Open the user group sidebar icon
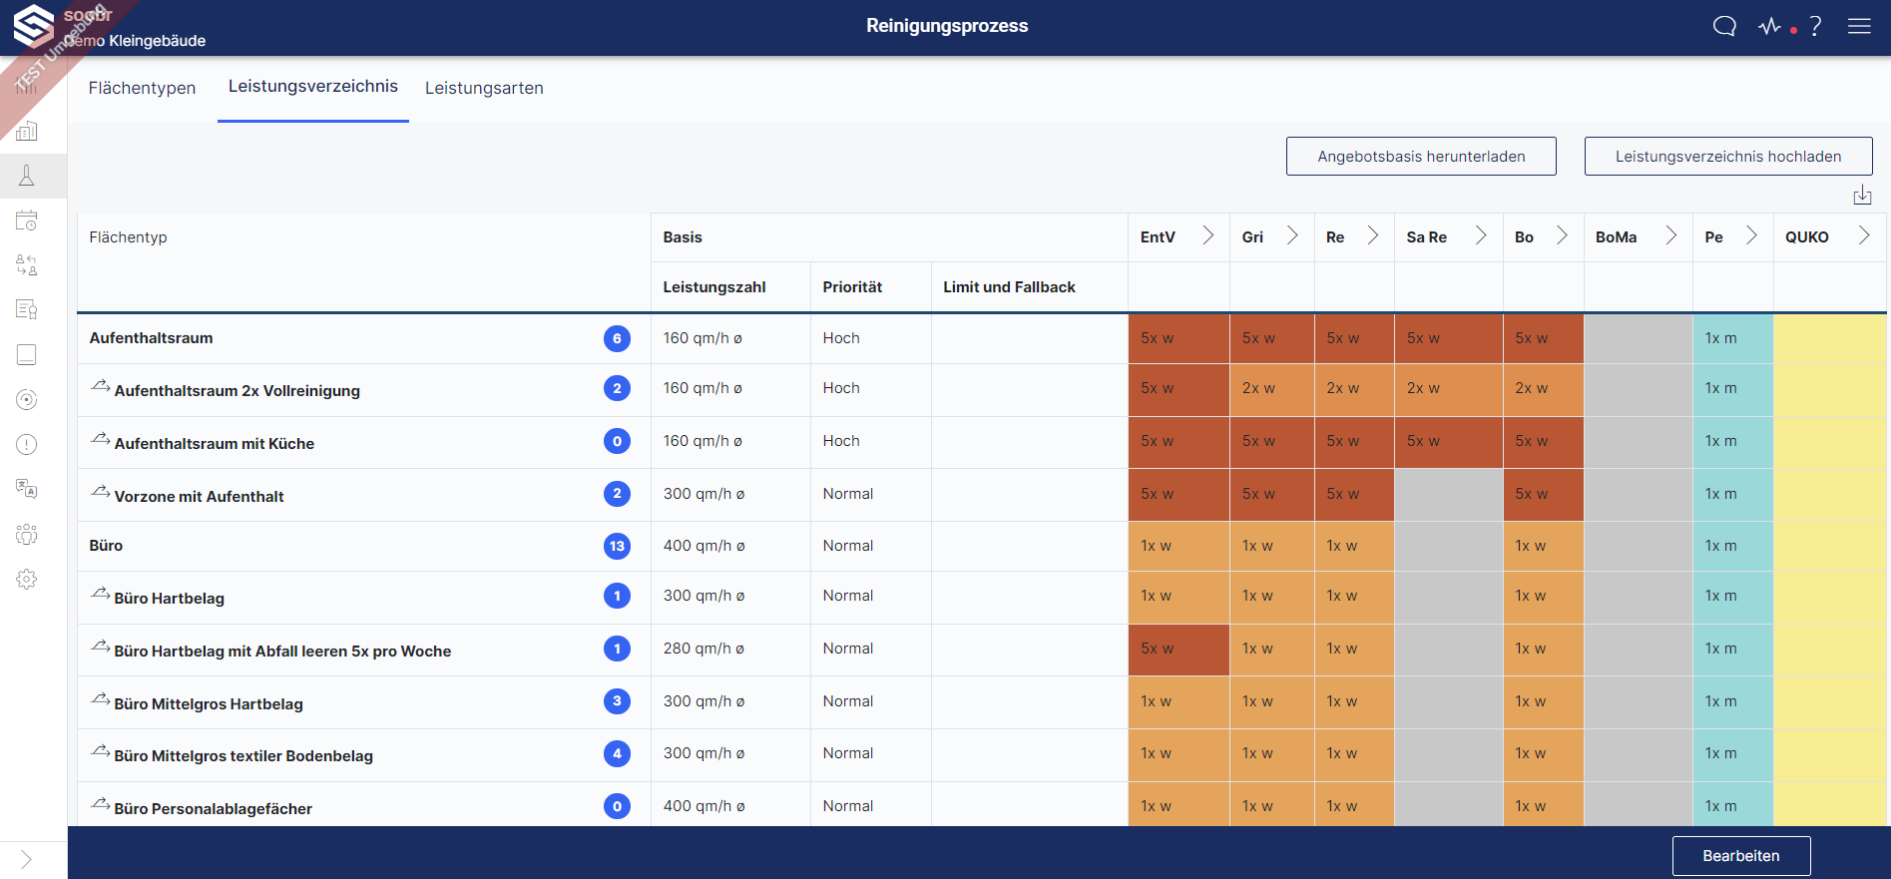The image size is (1891, 879). 27,534
